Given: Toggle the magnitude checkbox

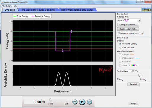Looking at the screenshot, I should pos(120,62).
